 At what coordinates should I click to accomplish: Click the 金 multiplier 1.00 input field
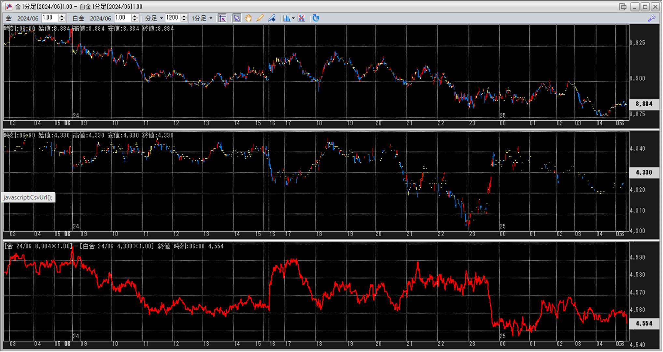[50, 18]
